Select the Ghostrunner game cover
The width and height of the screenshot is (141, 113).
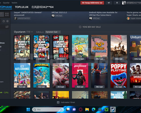click(x=80, y=75)
